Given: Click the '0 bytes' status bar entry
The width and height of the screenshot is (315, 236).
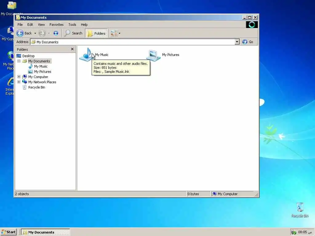Looking at the screenshot, I should pos(193,194).
